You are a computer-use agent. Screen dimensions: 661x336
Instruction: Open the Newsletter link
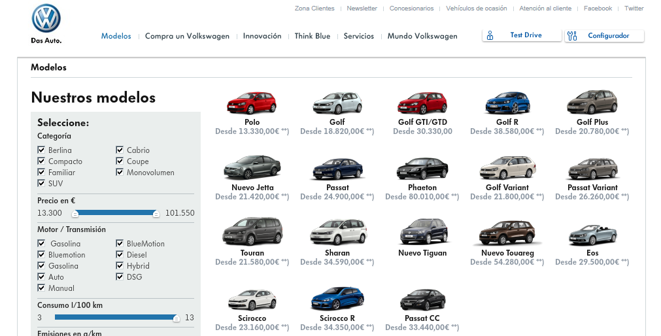click(362, 8)
